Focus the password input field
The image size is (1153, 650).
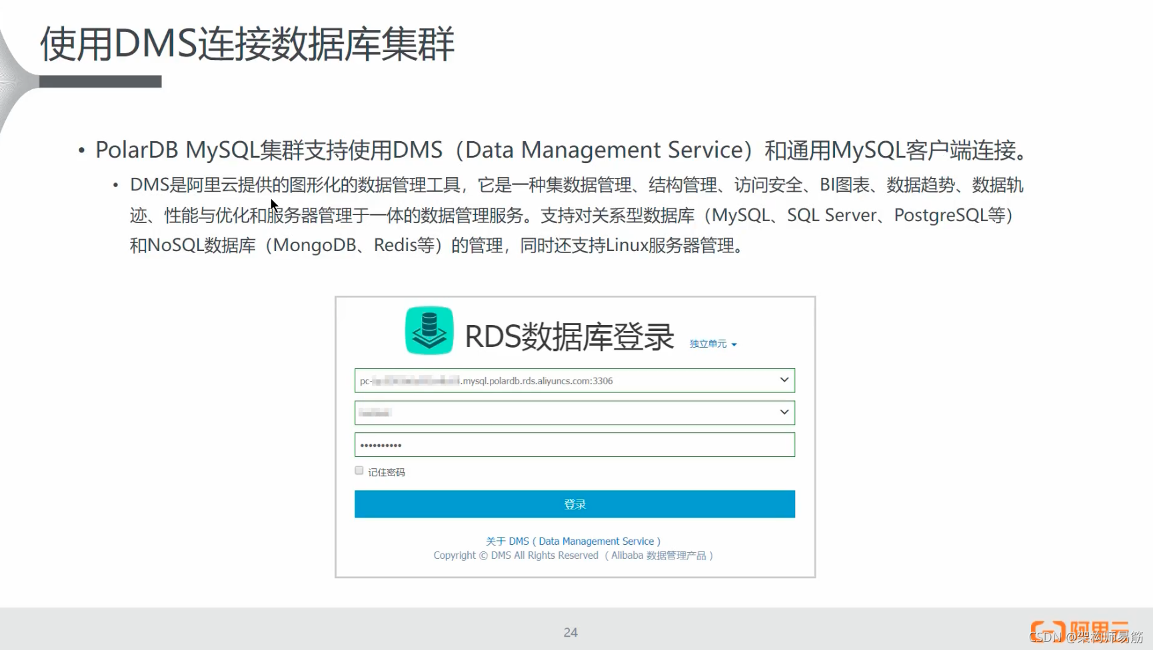(x=575, y=444)
